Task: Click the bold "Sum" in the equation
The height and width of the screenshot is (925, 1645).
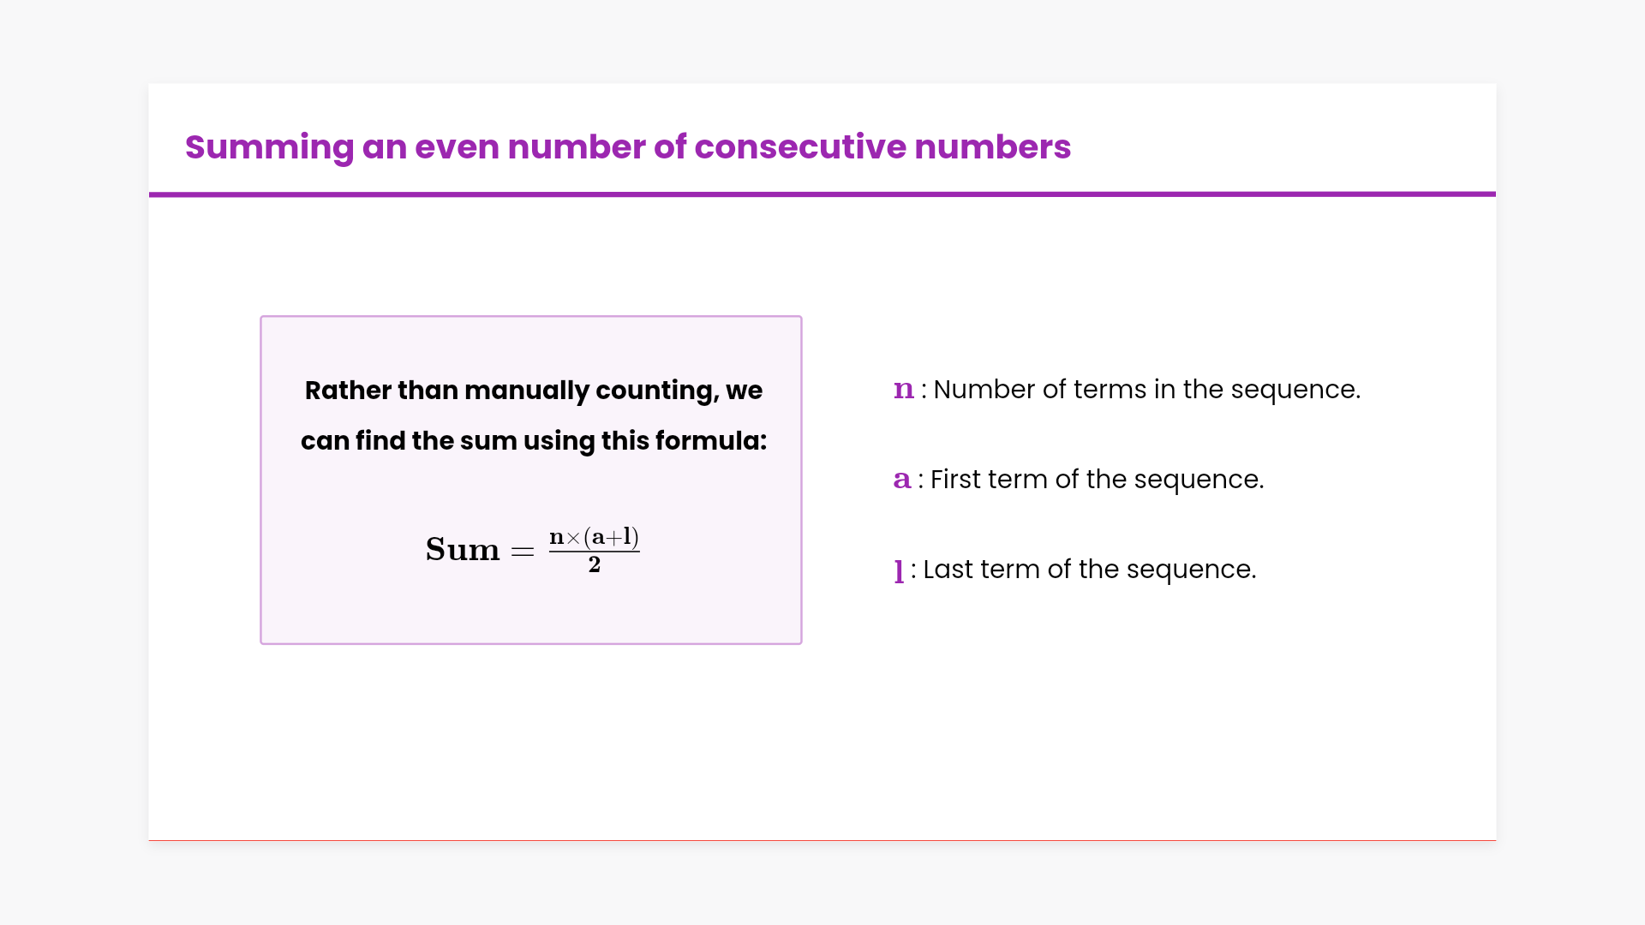Action: tap(463, 550)
